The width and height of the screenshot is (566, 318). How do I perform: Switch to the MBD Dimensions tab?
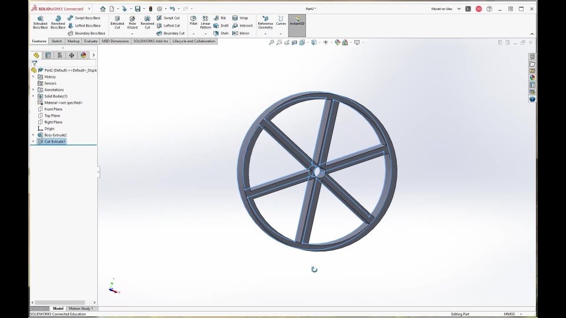tap(115, 41)
